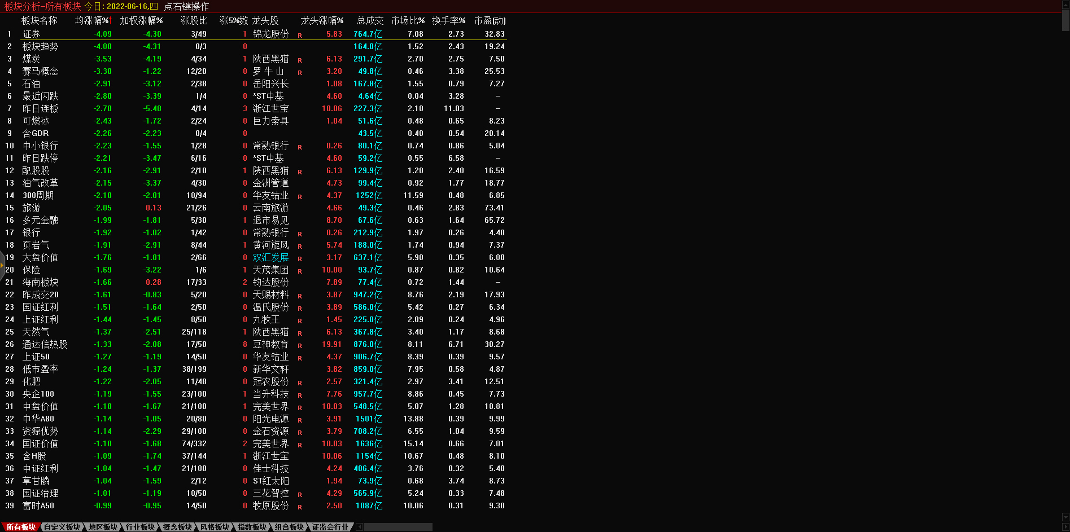Click the R icon beside 牧原股份
The image size is (1070, 532).
[300, 507]
